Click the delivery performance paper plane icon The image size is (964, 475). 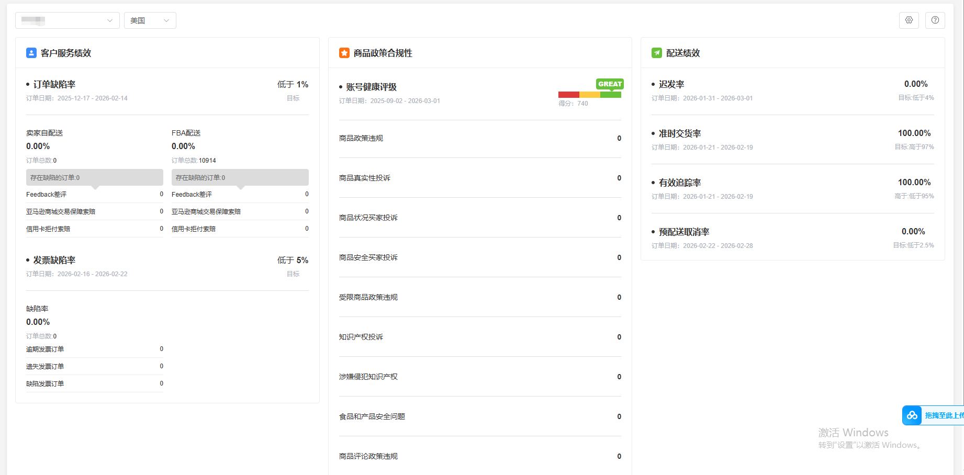click(656, 53)
